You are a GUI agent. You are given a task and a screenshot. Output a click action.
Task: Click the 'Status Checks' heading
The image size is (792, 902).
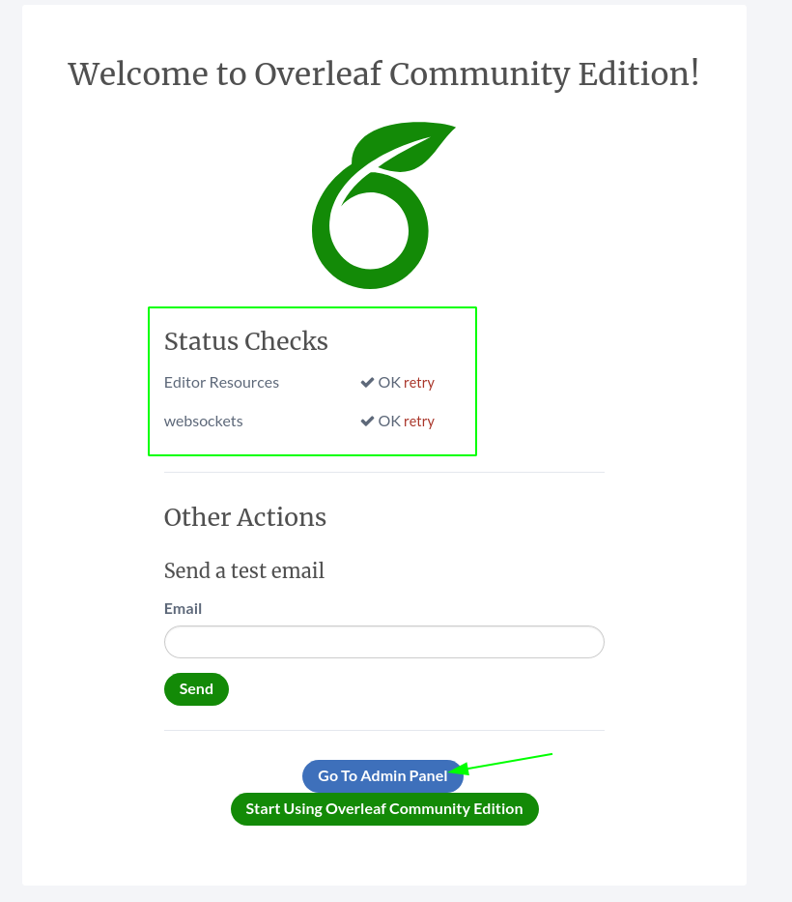point(246,341)
